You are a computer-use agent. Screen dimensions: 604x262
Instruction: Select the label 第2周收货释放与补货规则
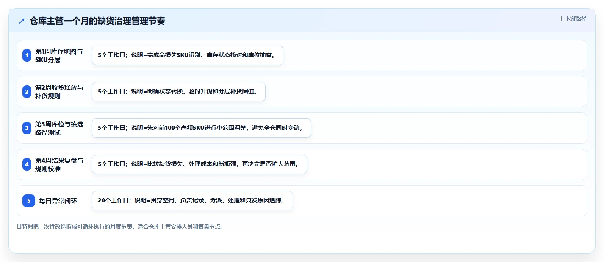click(x=59, y=92)
